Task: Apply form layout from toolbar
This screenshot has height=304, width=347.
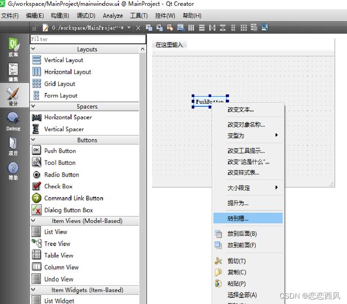Action: (x=233, y=28)
